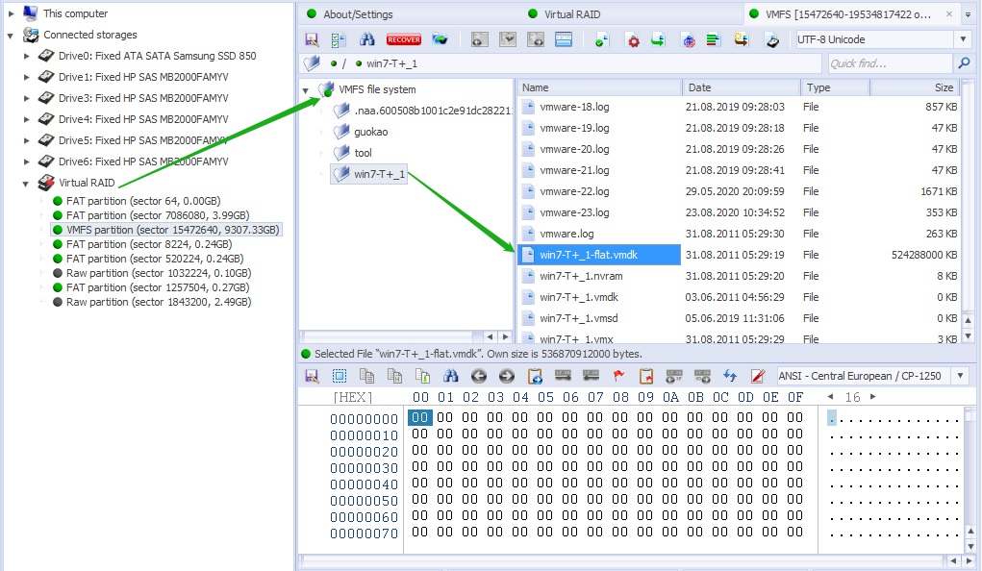Expand the Drive1 HP SAS node

[26, 77]
